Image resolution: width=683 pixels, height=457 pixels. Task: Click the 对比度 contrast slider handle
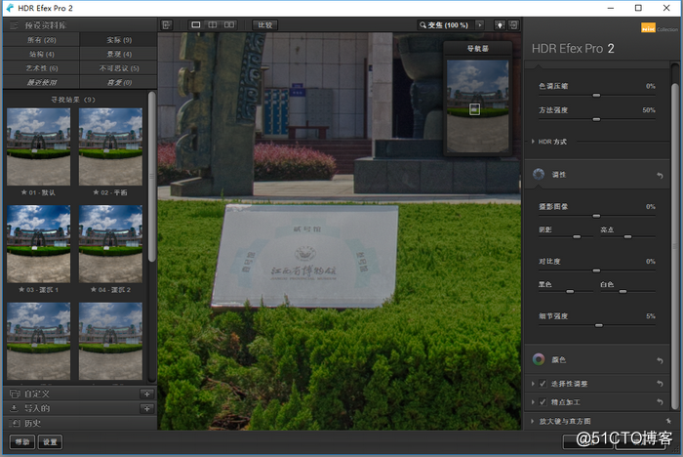[x=596, y=270]
